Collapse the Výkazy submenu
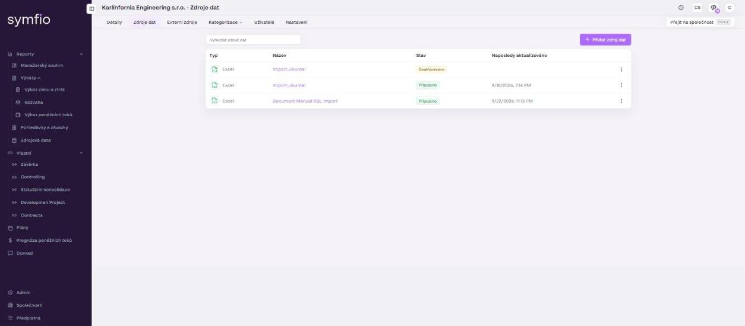 point(39,78)
